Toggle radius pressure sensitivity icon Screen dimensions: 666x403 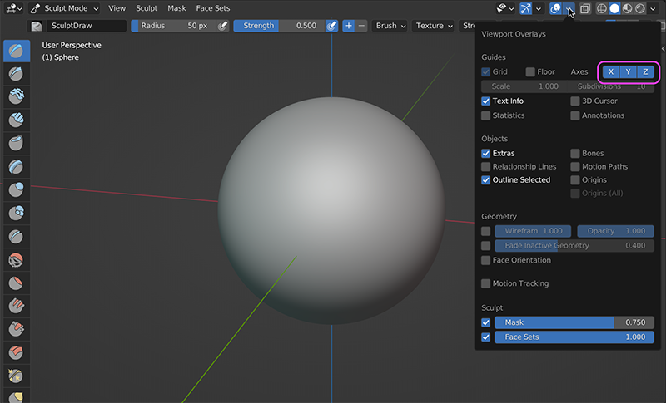(x=222, y=26)
